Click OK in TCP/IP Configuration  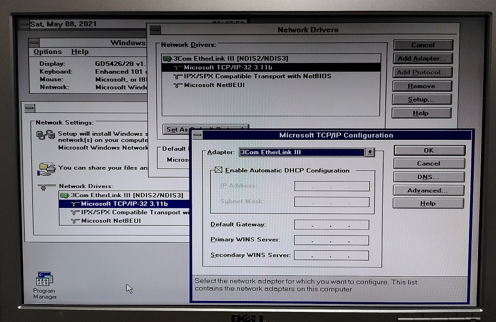(x=429, y=150)
